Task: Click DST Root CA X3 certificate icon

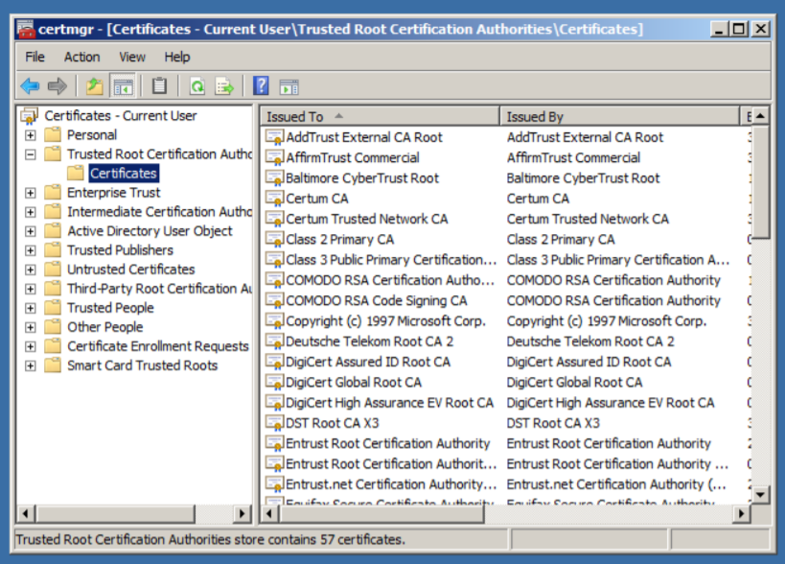Action: pos(274,423)
